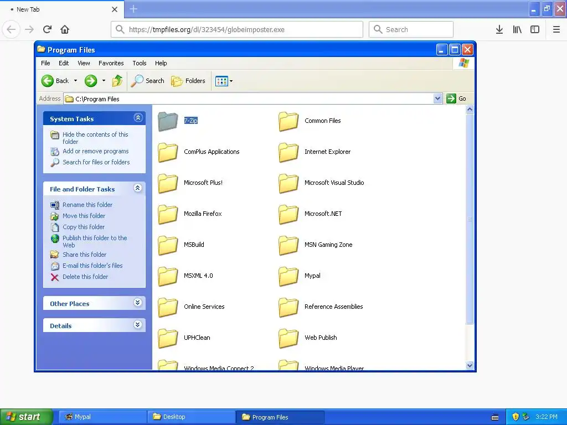The width and height of the screenshot is (567, 425).
Task: Click Hide the contents of this folder
Action: pos(95,138)
